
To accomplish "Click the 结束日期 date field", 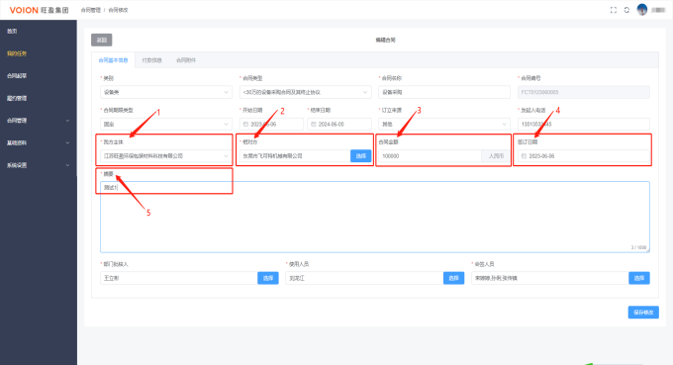I will click(339, 125).
